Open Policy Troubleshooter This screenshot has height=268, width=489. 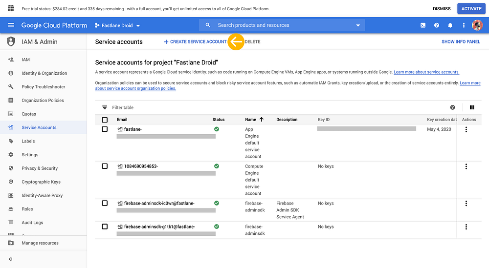44,86
